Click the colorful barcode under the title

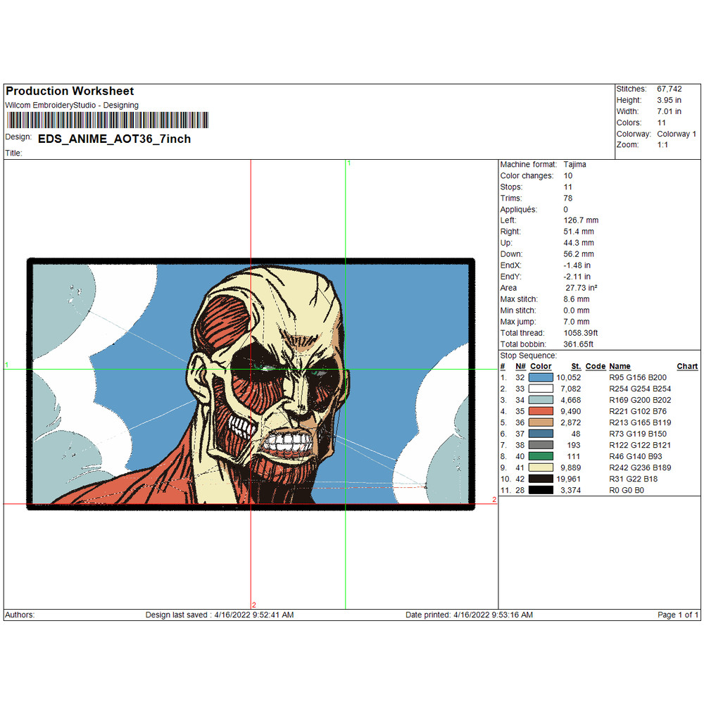[x=107, y=120]
